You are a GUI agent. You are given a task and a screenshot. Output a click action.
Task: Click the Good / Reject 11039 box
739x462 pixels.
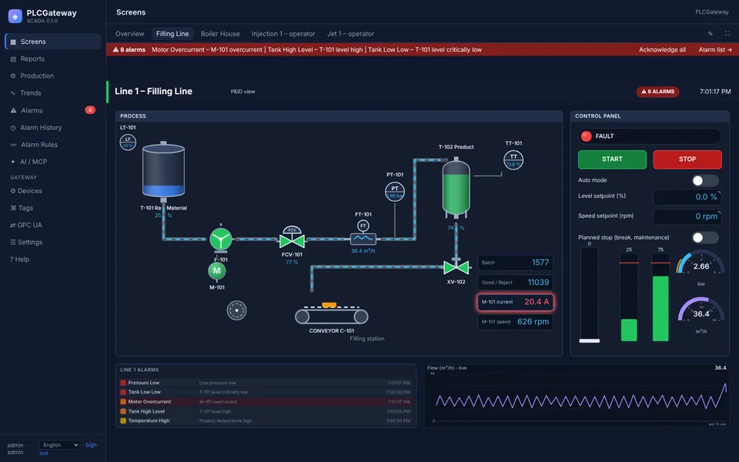[515, 283]
